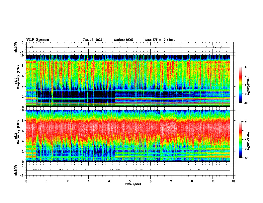The width and height of the screenshot is (263, 203).
Task: Click time axis tick label "6"
Action: (x=151, y=181)
